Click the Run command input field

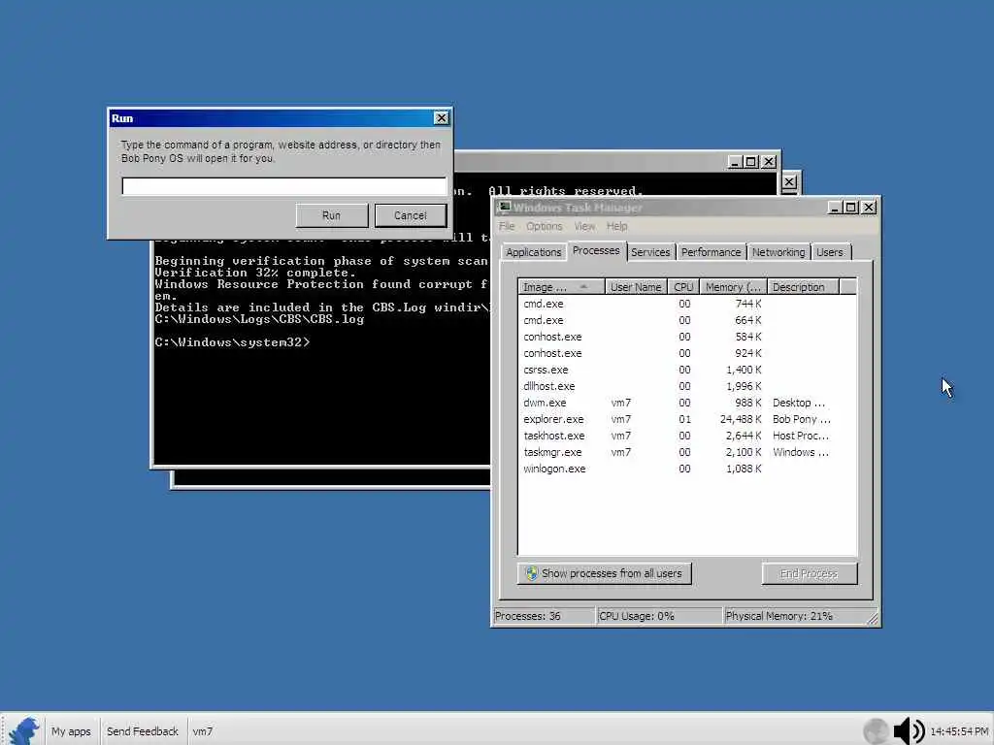[x=284, y=186]
